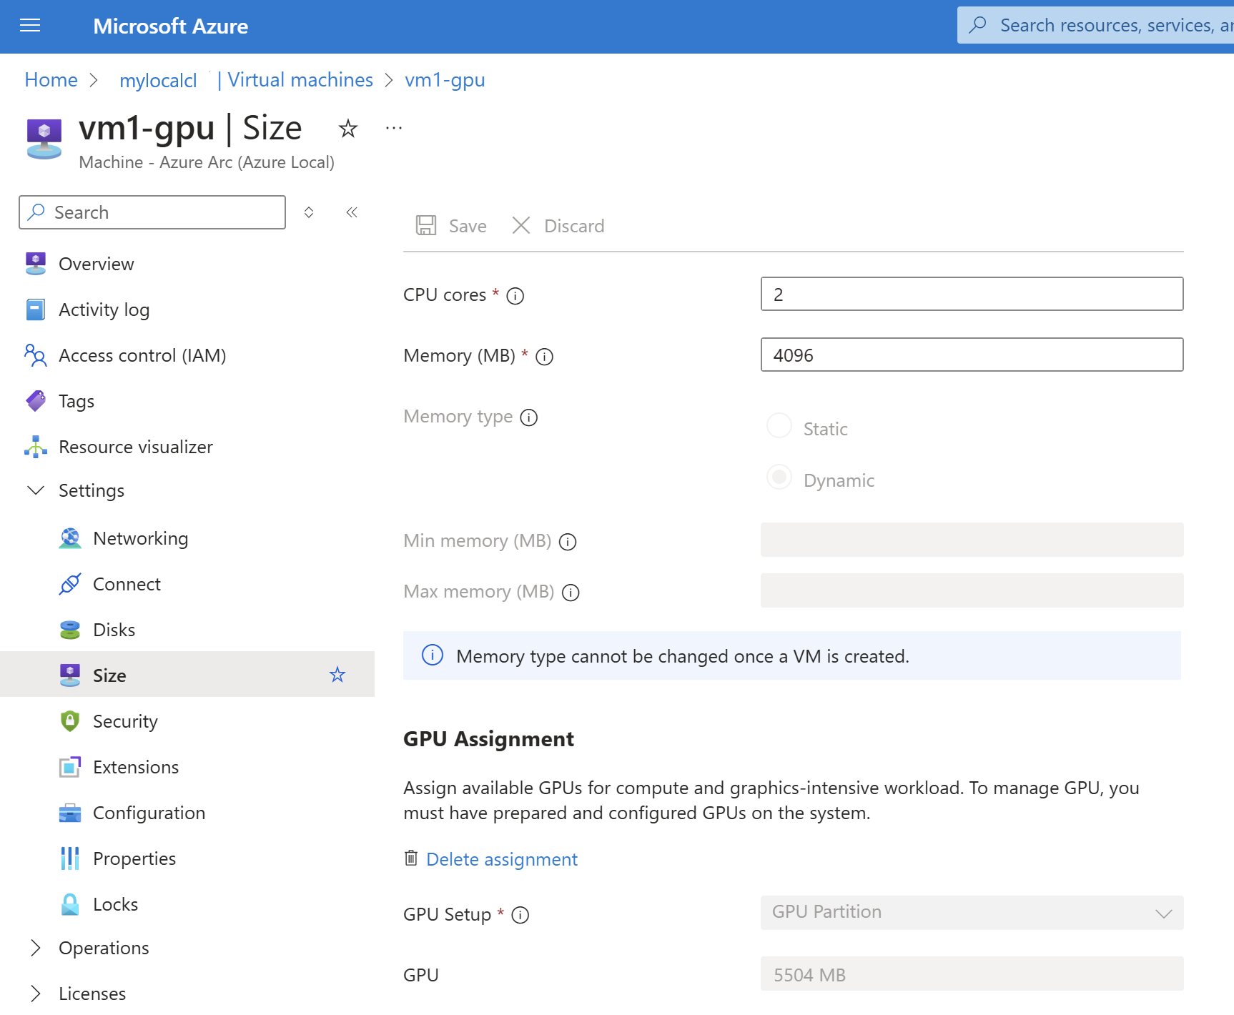The width and height of the screenshot is (1234, 1015).
Task: Click the GPU Setup info icon
Action: [x=520, y=915]
